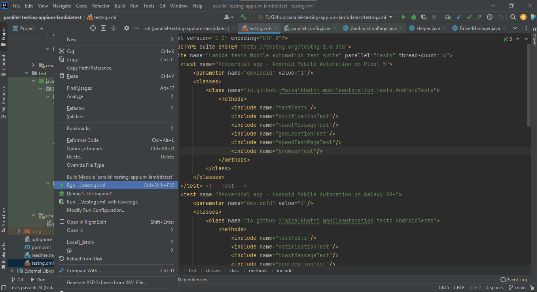
Task: Click the green Run arrow in the toolbar
Action: [x=403, y=17]
